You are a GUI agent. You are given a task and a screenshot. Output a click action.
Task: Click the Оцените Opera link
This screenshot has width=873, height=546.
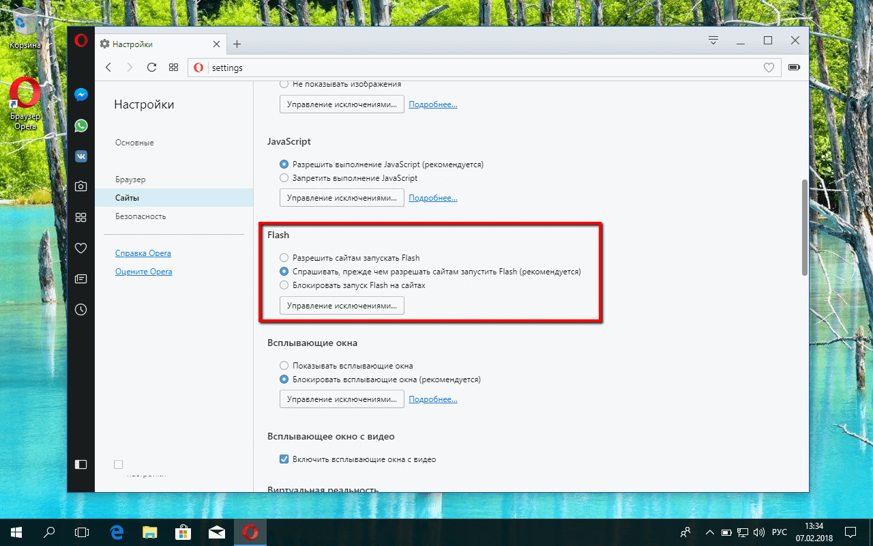coord(144,272)
